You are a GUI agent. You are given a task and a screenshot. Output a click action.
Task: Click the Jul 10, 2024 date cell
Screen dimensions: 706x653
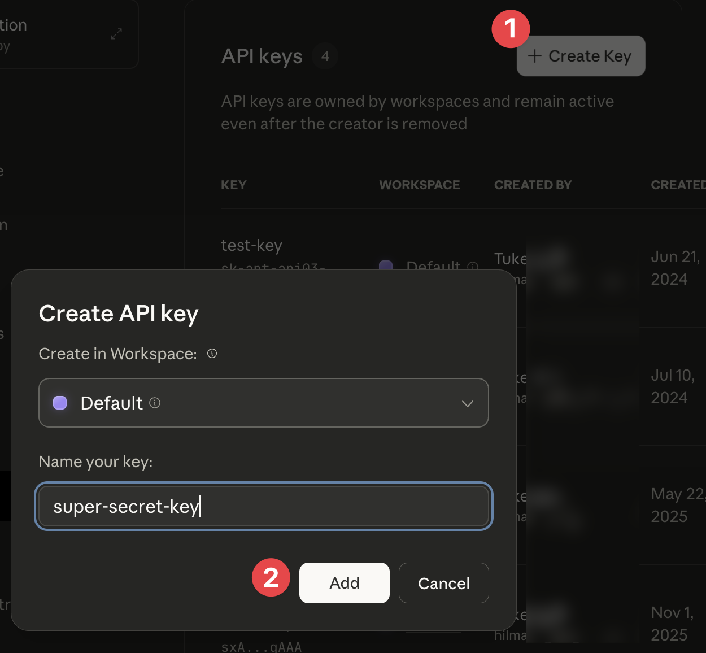[x=673, y=386]
